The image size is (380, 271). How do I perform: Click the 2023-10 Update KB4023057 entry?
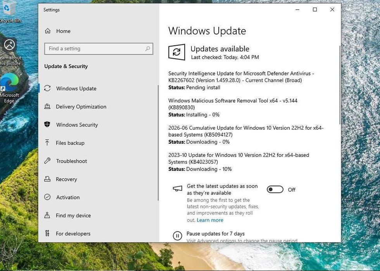pyautogui.click(x=239, y=162)
